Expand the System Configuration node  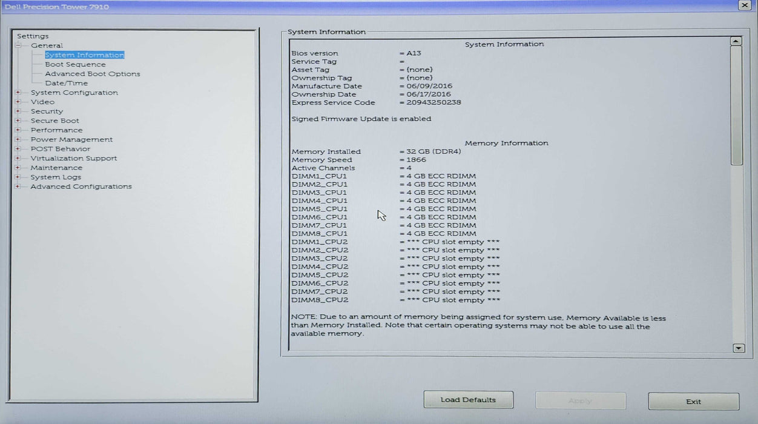(x=18, y=93)
